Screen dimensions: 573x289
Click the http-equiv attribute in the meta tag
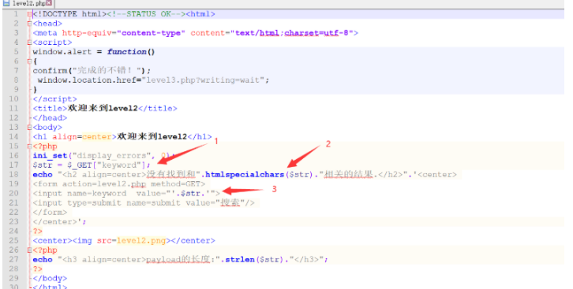86,33
